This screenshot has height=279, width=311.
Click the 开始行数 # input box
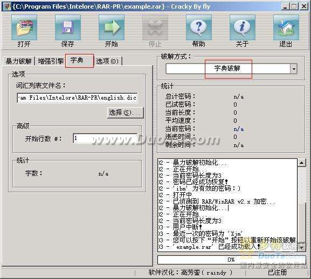(105, 138)
